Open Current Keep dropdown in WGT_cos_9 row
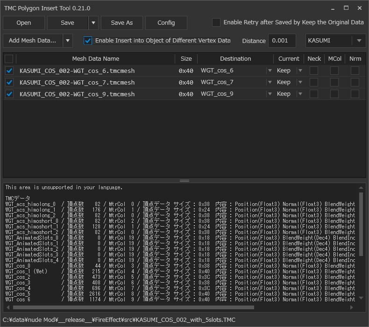 (300, 94)
